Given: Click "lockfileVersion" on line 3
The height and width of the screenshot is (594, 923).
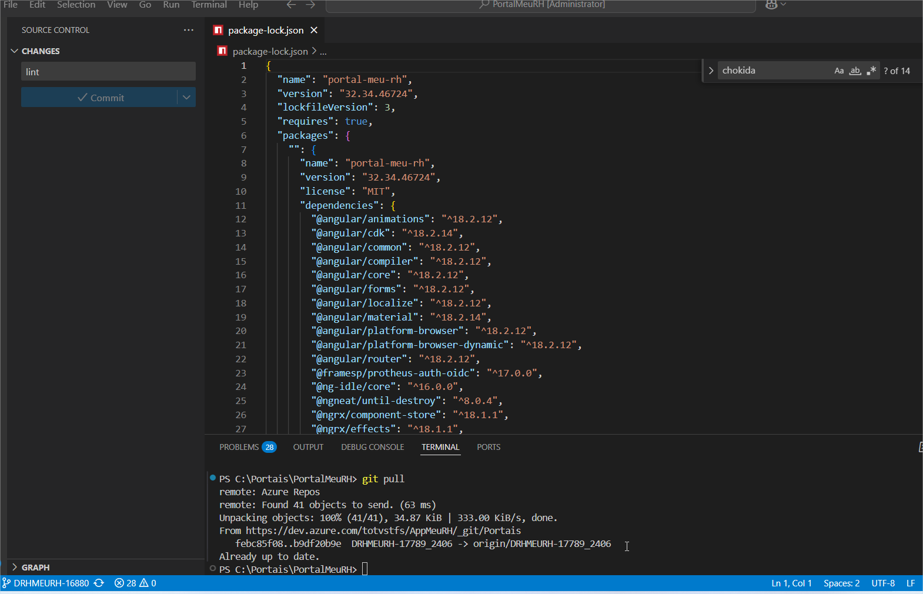Looking at the screenshot, I should [x=325, y=107].
